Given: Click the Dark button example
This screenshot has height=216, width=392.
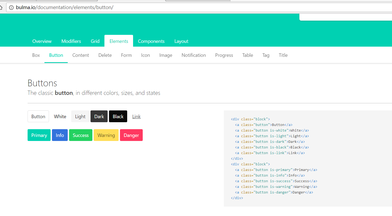Looking at the screenshot, I should [x=99, y=116].
